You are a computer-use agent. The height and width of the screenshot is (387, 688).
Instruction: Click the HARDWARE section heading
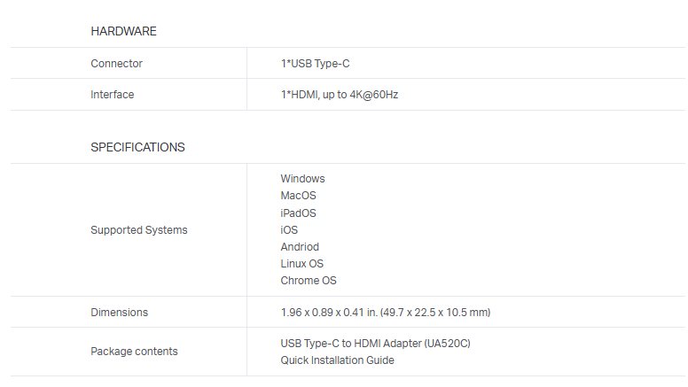123,31
